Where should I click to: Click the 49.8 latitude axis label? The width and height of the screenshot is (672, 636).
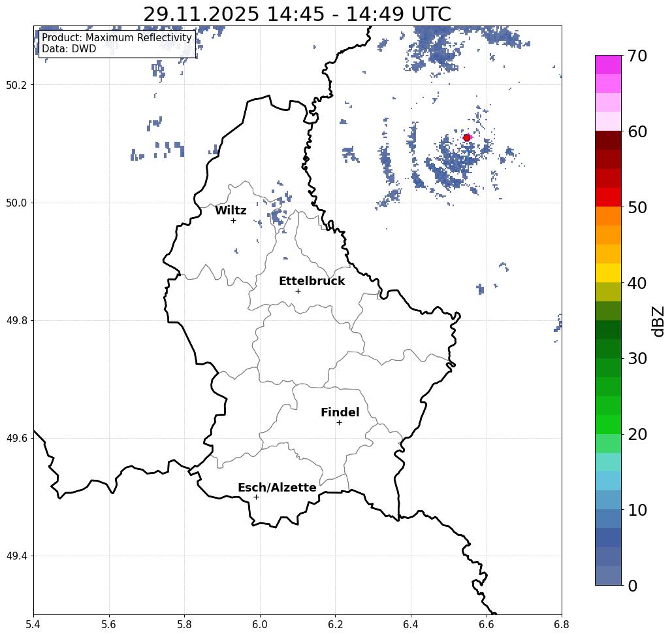click(x=16, y=321)
